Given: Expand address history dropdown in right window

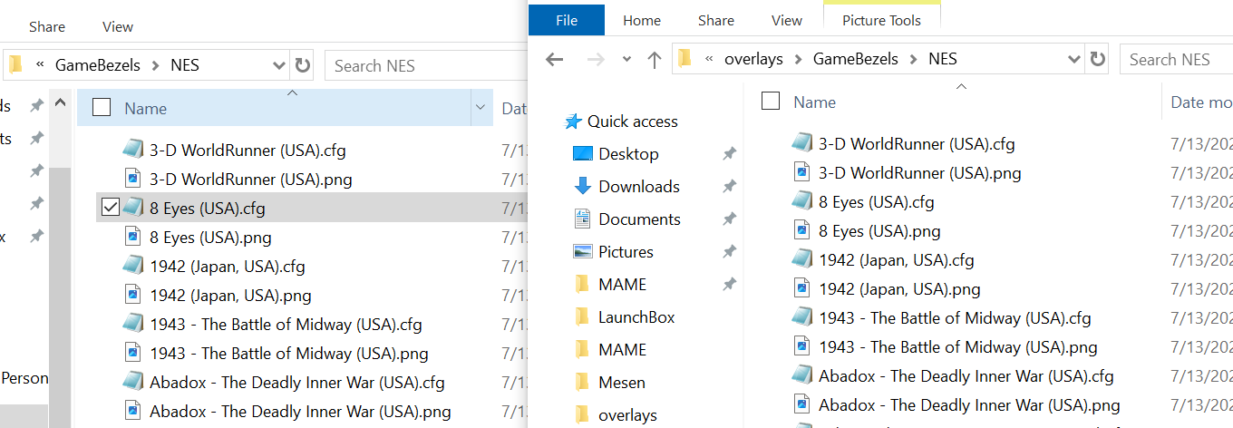Looking at the screenshot, I should (x=1075, y=60).
